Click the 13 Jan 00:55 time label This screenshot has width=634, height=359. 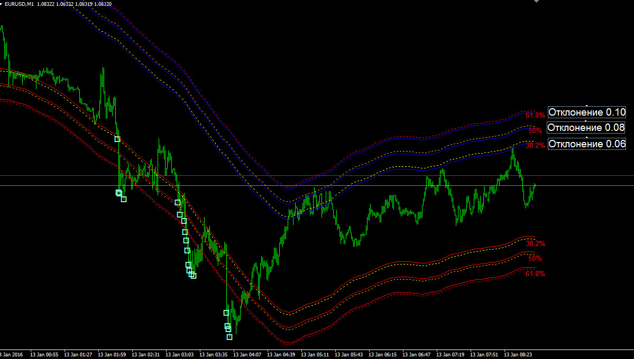(44, 355)
